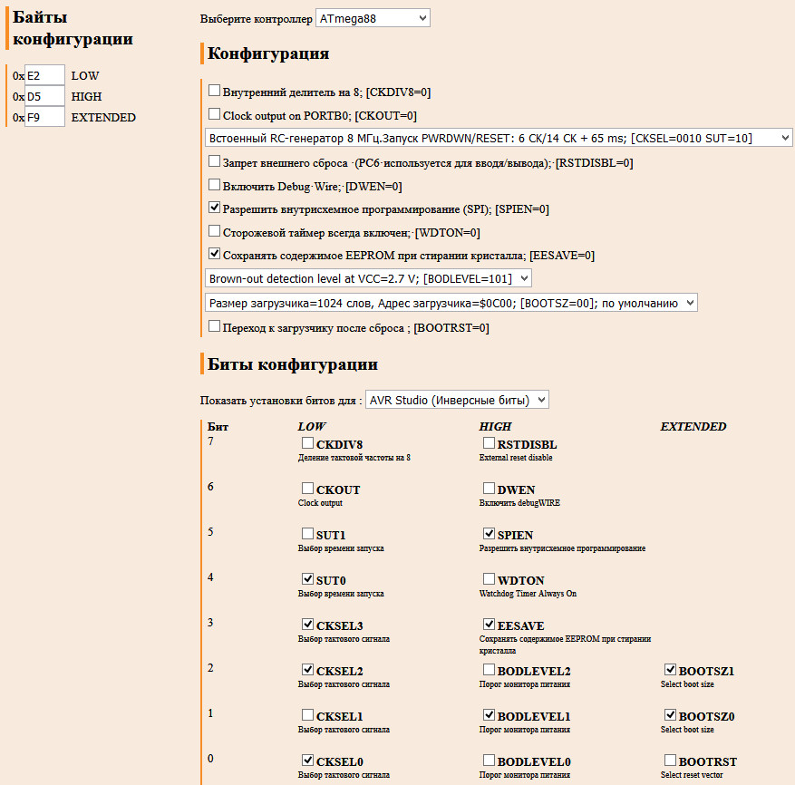Toggle the SUT0 bit checkbox in LOW column
Image resolution: width=795 pixels, height=785 pixels.
pos(307,579)
